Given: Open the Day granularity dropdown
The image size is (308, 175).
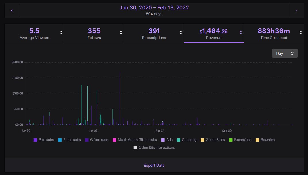Looking at the screenshot, I should point(285,53).
